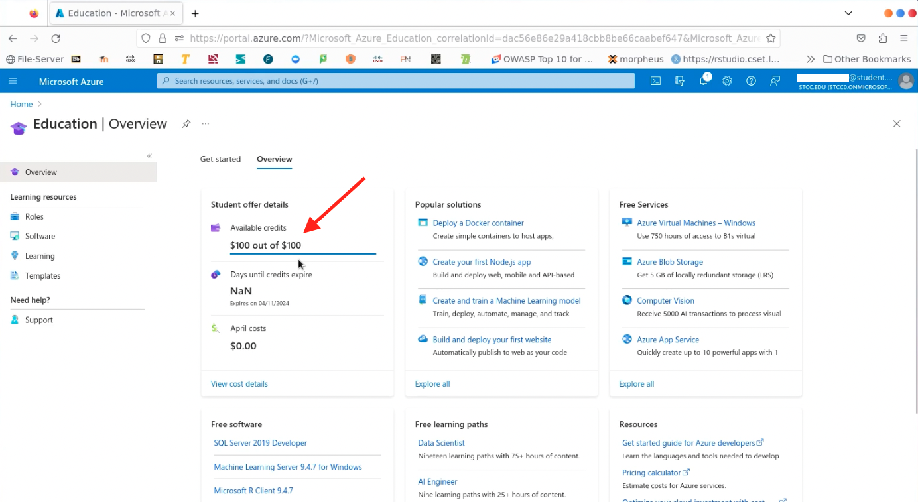Open the Azure portal hamburger menu
The image size is (918, 502).
13,81
